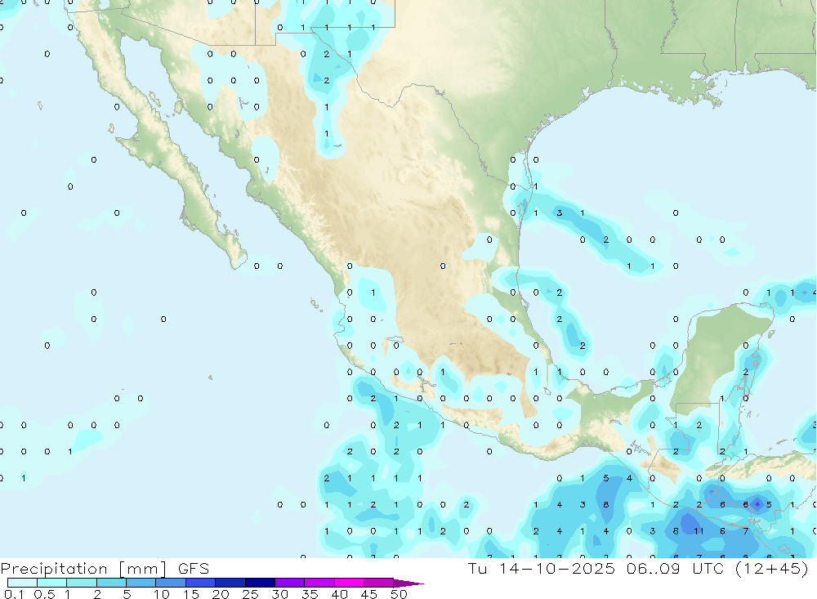
Task: Click the legend label '10'
Action: click(162, 594)
